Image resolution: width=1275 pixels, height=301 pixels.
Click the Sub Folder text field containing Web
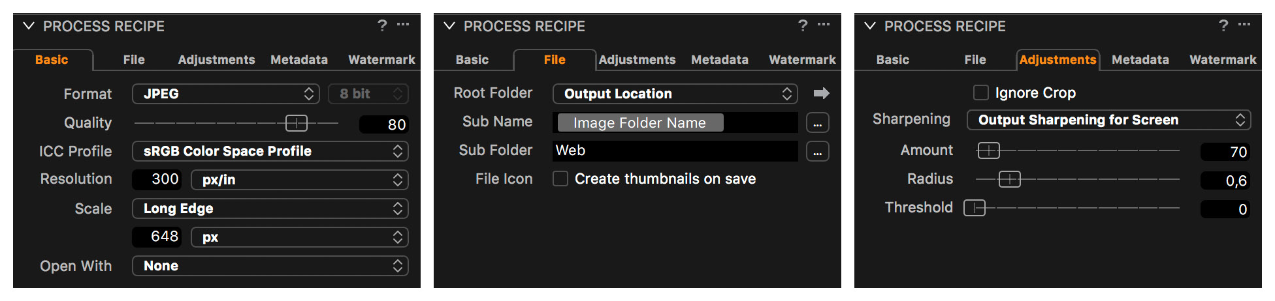pos(675,151)
